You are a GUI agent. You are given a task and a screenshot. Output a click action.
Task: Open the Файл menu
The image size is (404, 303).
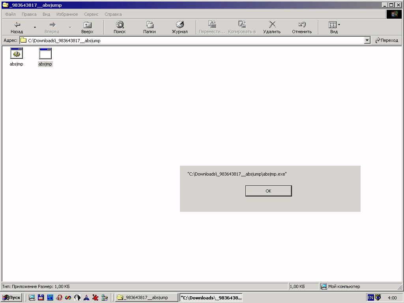pyautogui.click(x=10, y=14)
